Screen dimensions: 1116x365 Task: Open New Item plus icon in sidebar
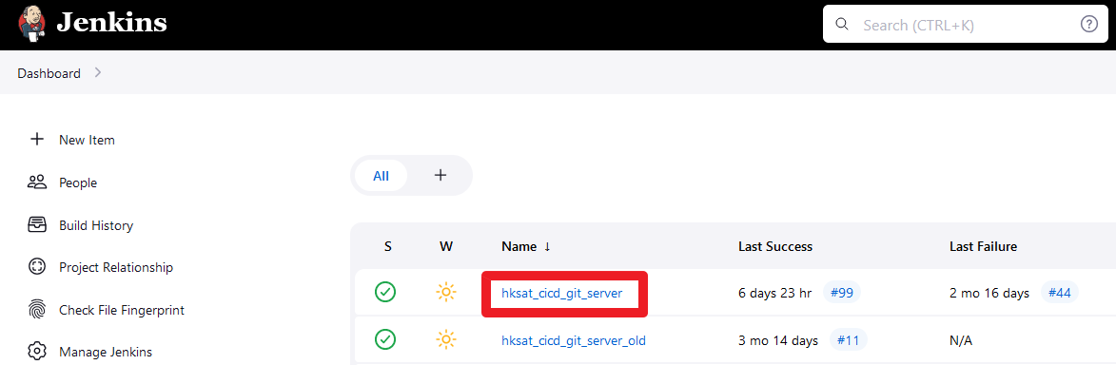36,140
